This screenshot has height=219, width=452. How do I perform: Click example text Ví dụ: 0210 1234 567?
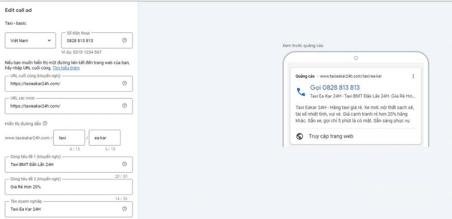pos(81,52)
